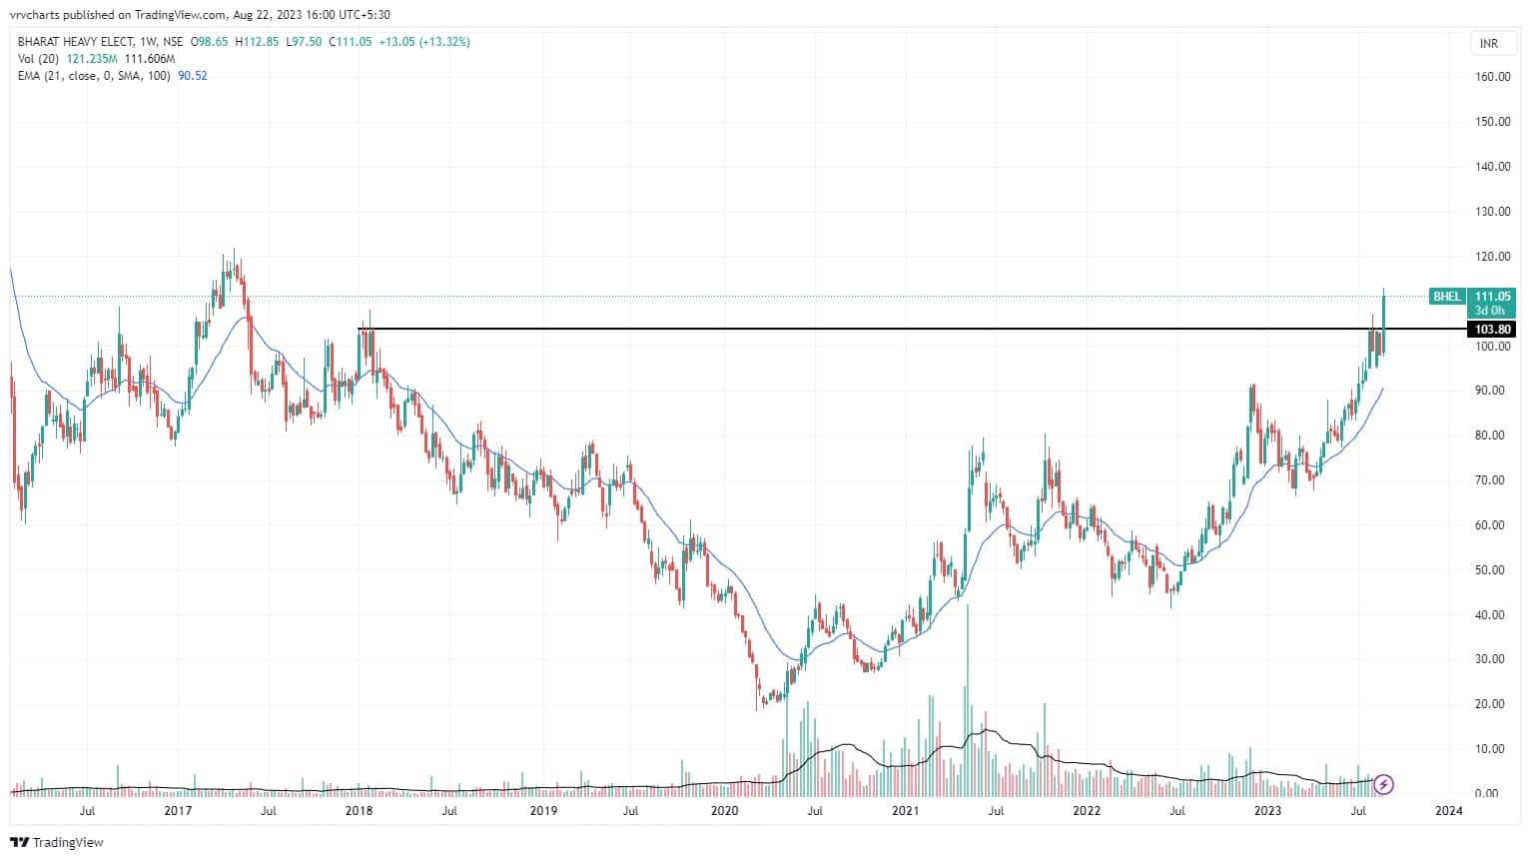Click the 2018 label on time axis
Image resolution: width=1531 pixels, height=860 pixels.
point(359,811)
